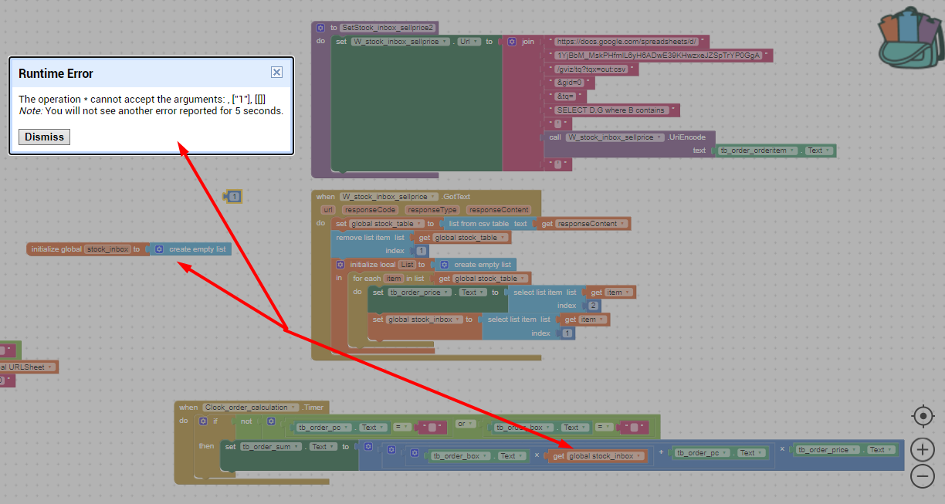Select the responseCode parameter block
Image resolution: width=945 pixels, height=504 pixels.
click(x=370, y=210)
